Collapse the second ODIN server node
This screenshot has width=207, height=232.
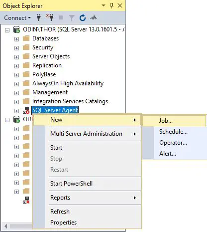[x=7, y=120]
